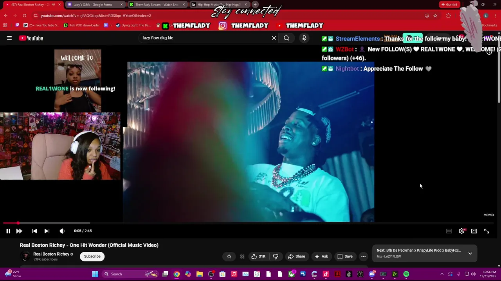This screenshot has height=281, width=501.
Task: Expand the Next: Mix - LAZY FLOW panel
Action: click(x=470, y=253)
